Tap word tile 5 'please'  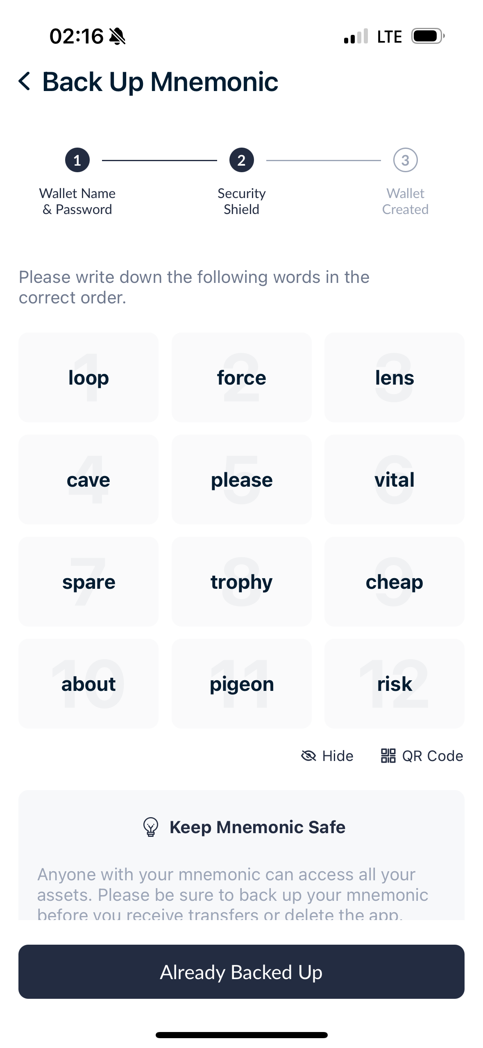241,479
